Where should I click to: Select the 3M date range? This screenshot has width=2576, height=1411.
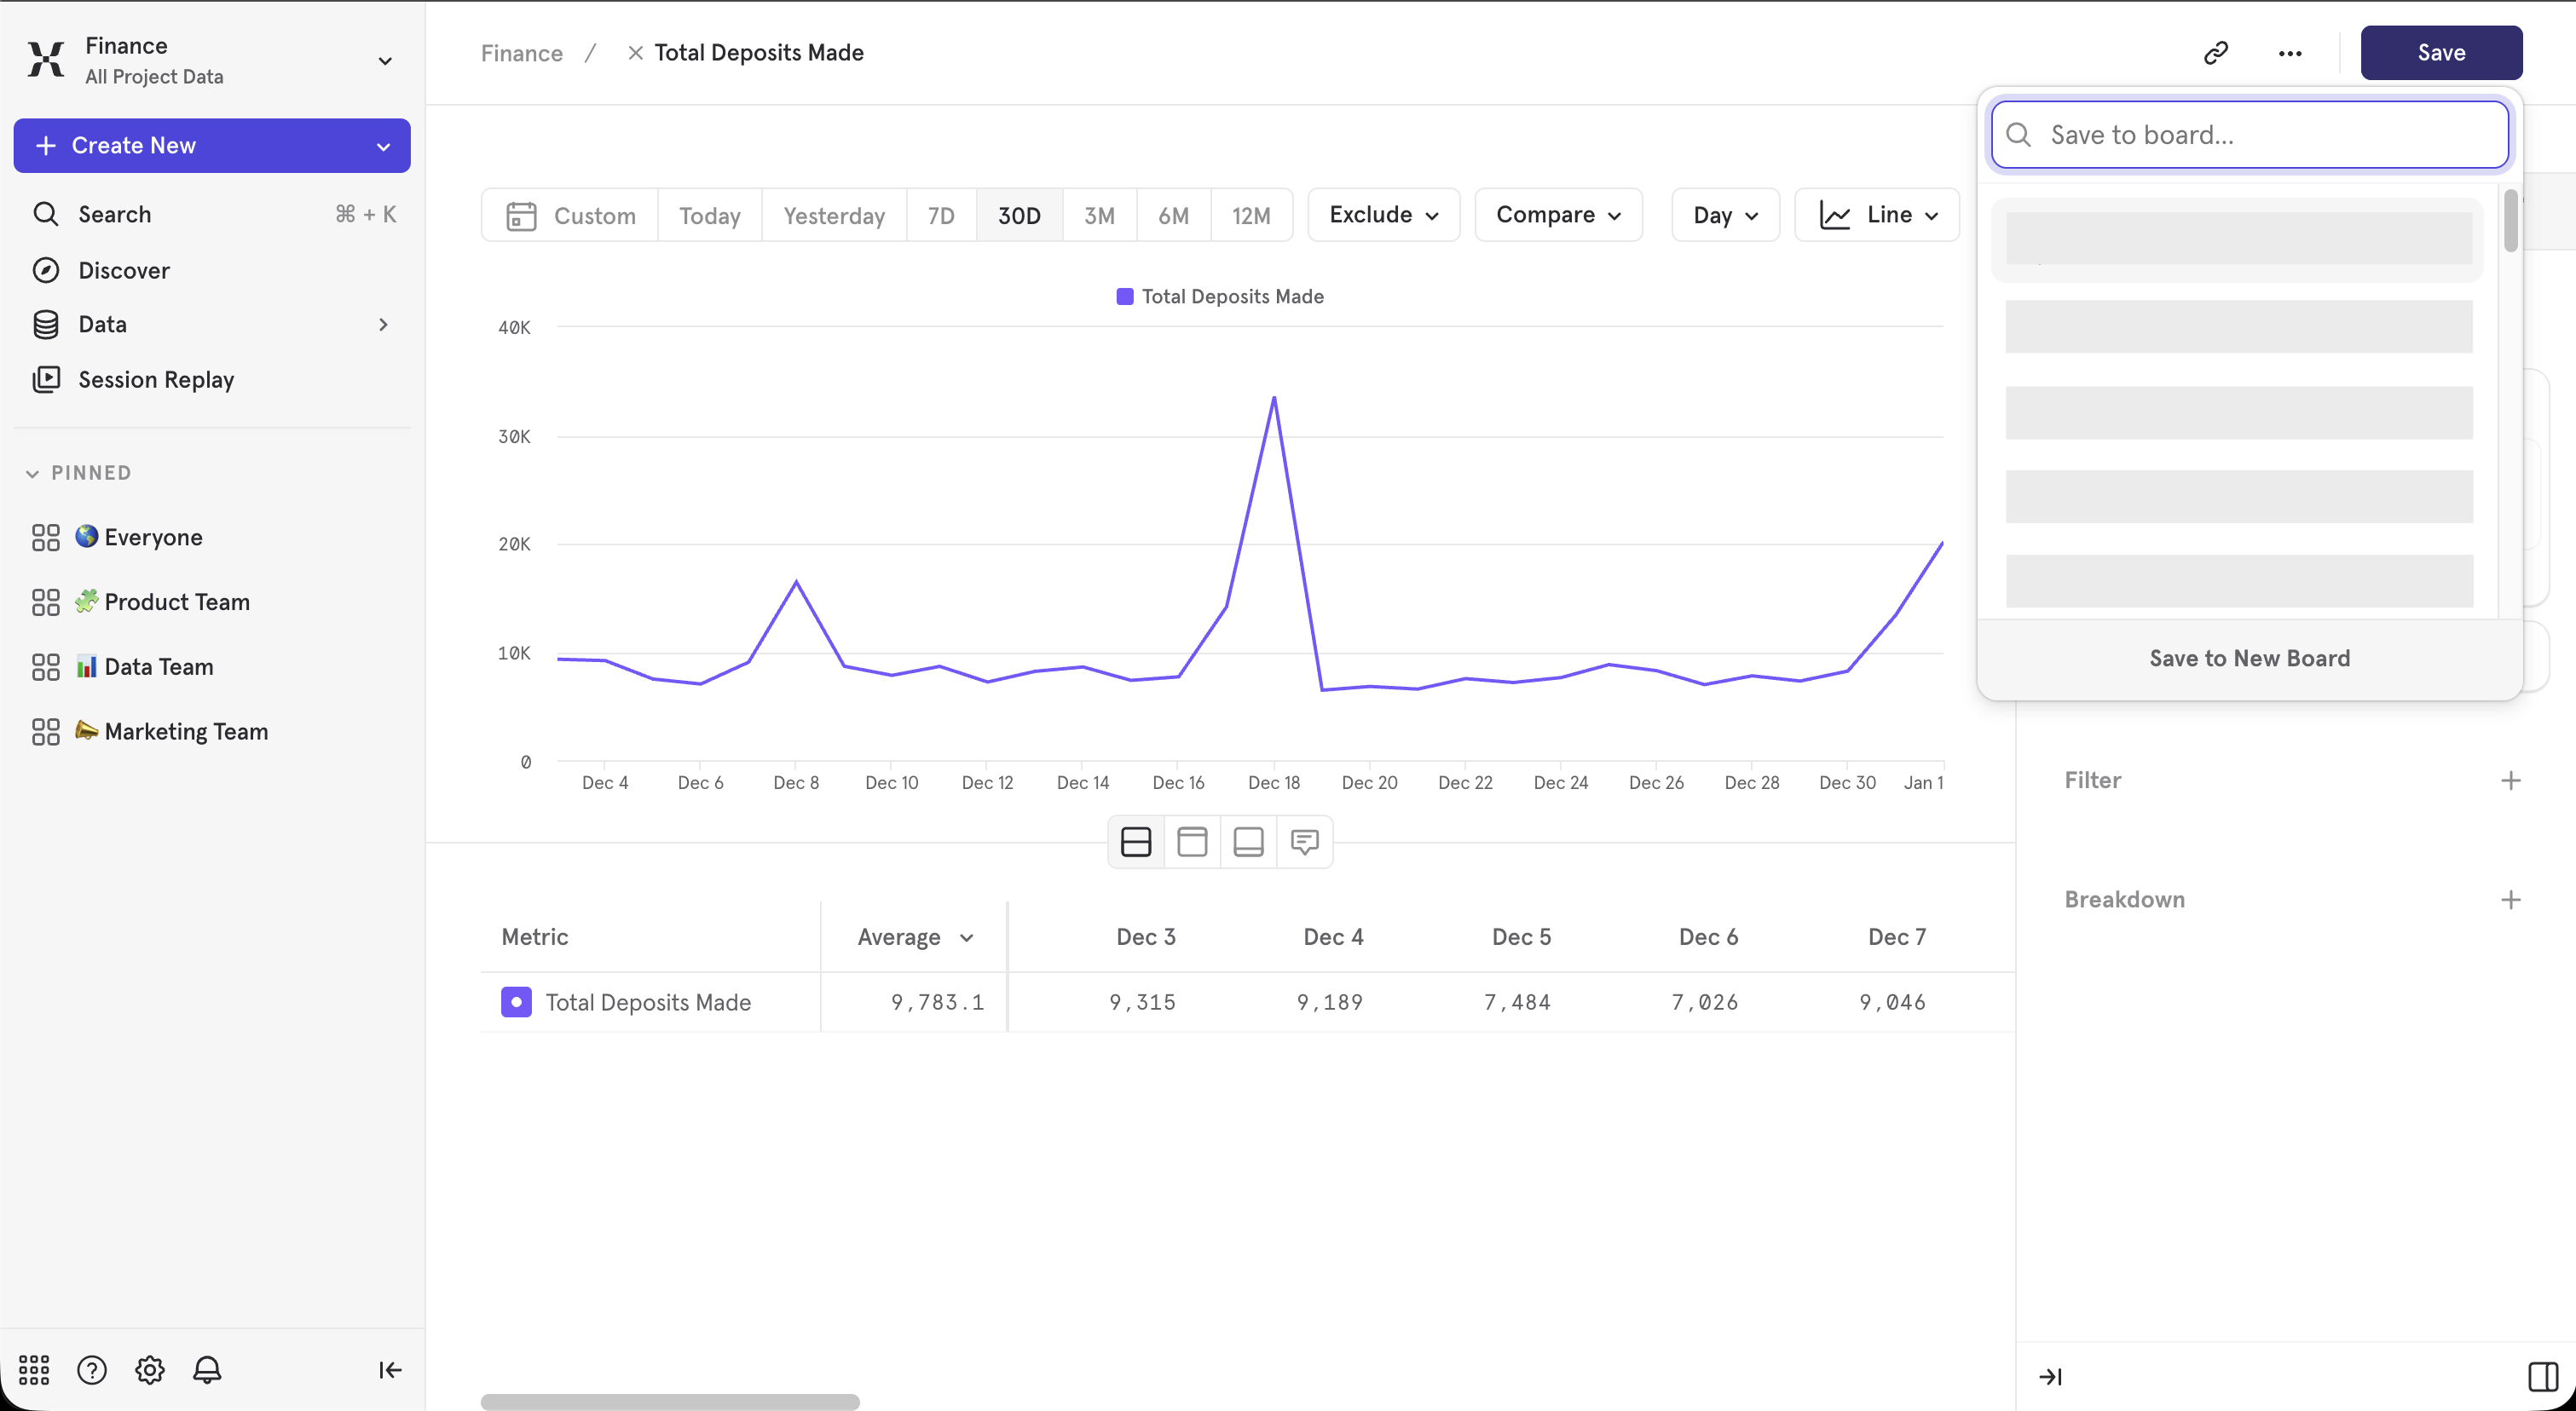click(1099, 215)
